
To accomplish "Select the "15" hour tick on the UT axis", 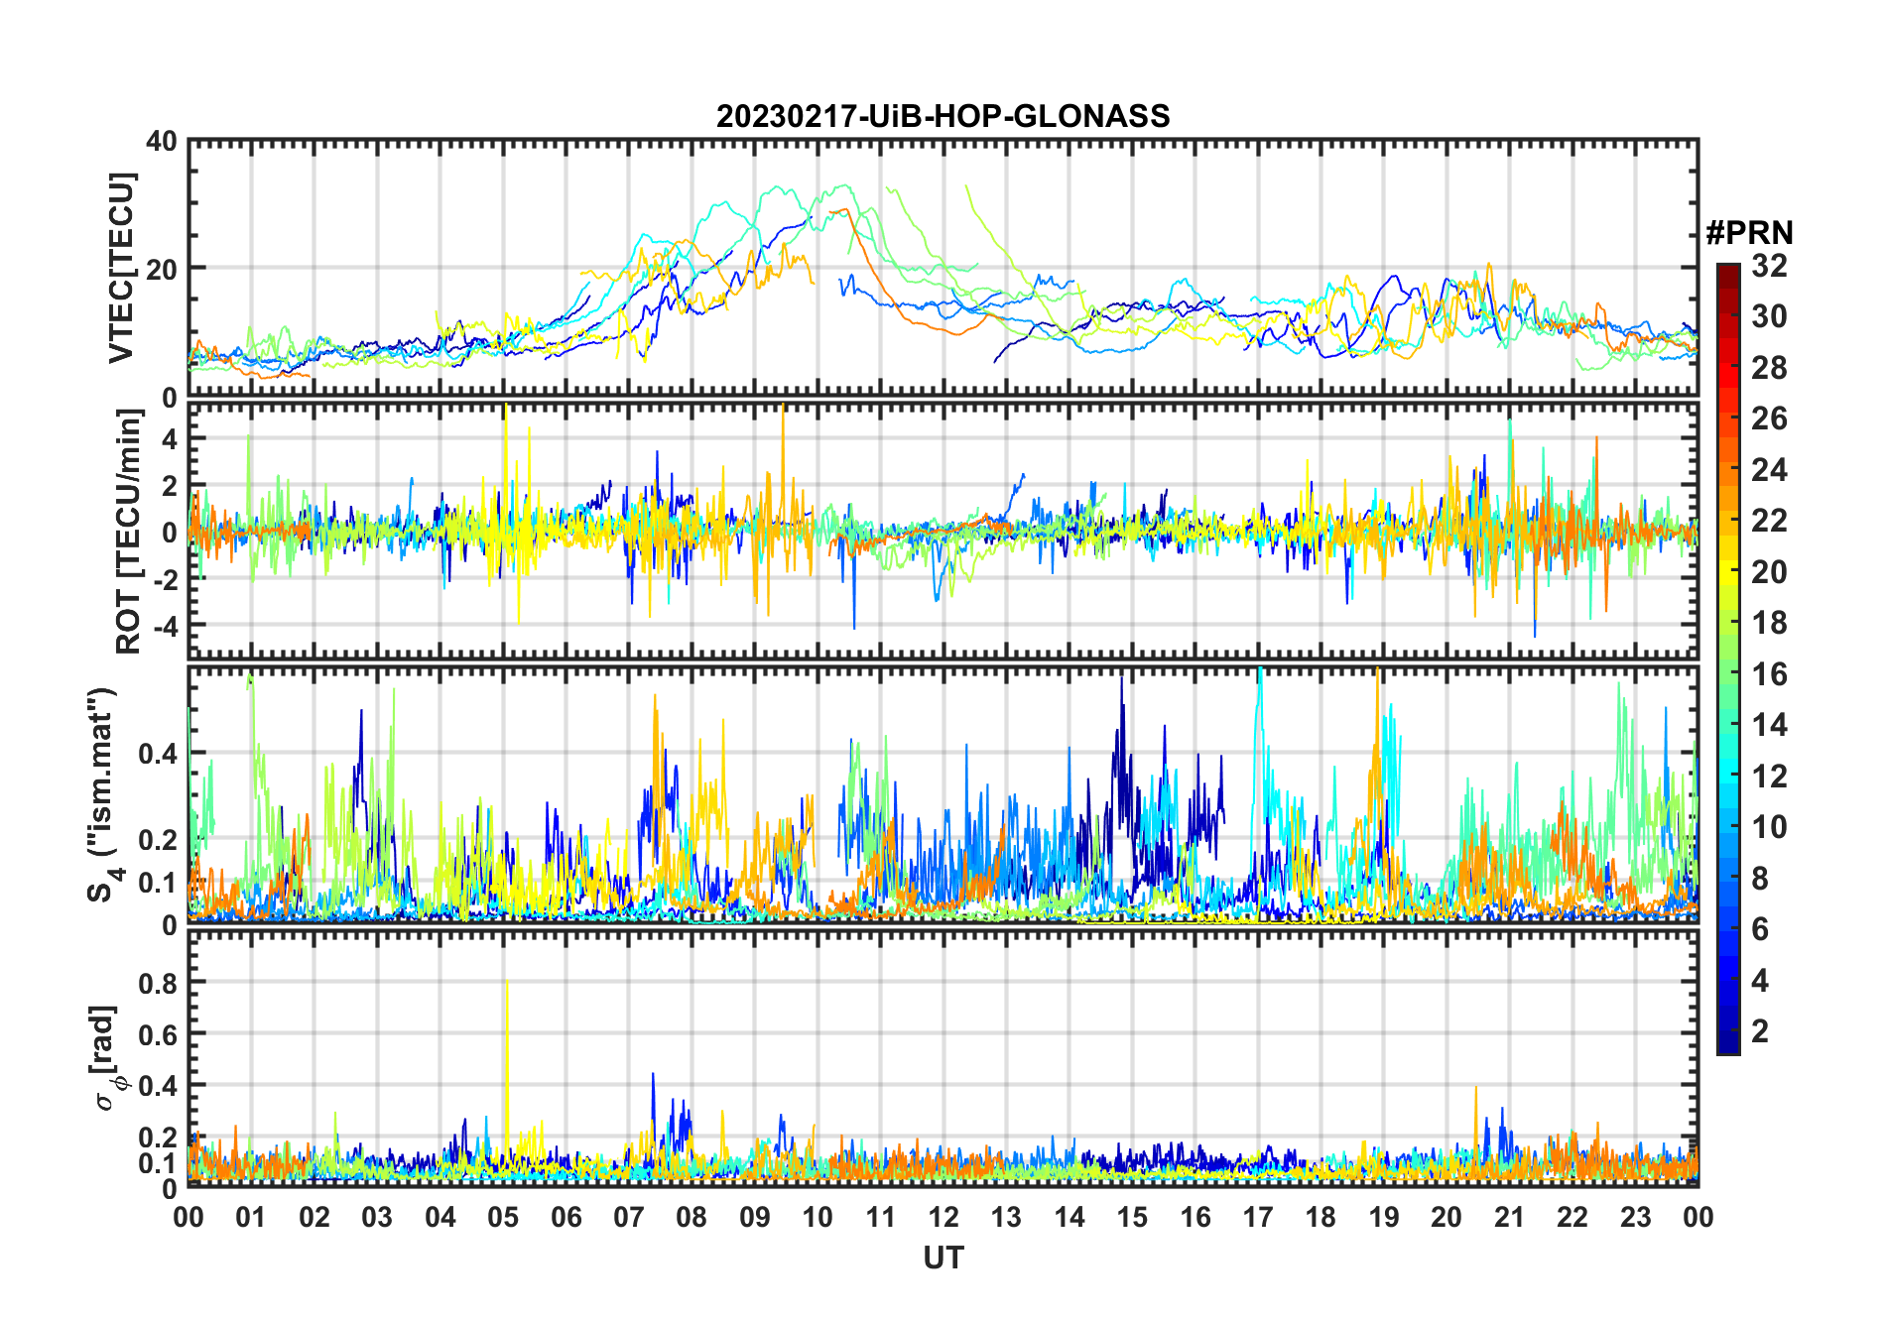I will pos(1132,1217).
